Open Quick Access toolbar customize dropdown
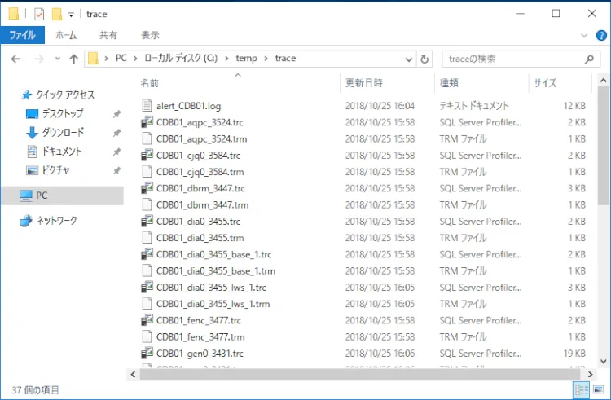 pyautogui.click(x=71, y=15)
